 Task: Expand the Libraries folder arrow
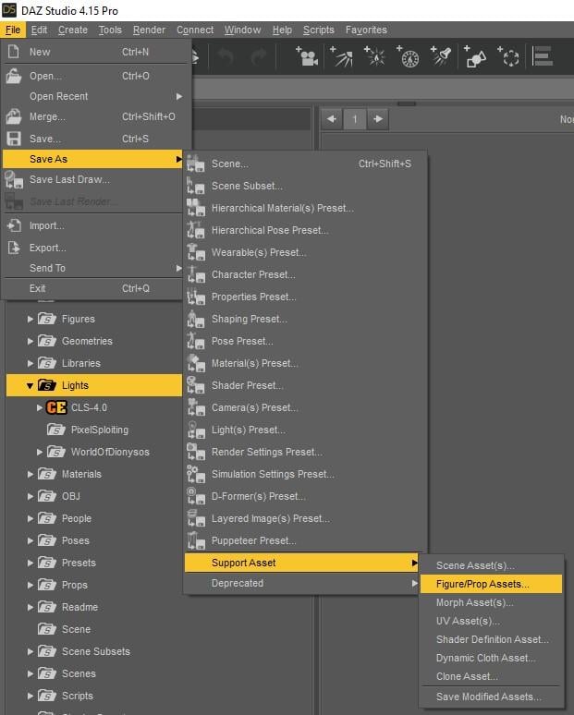click(x=31, y=363)
